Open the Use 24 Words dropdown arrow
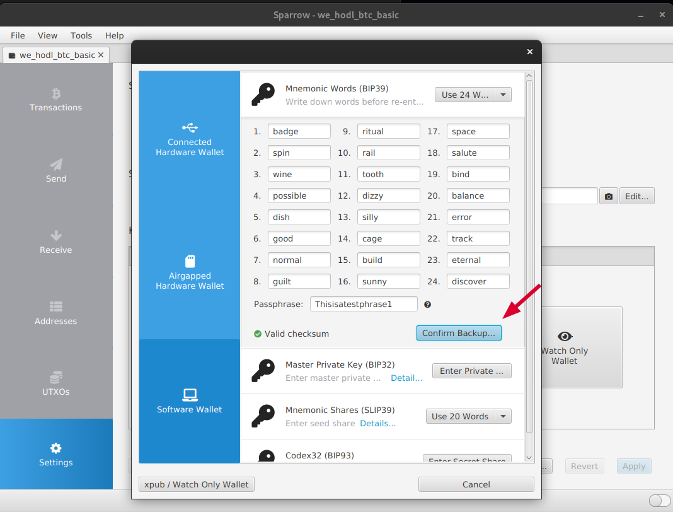This screenshot has height=512, width=673. click(503, 95)
